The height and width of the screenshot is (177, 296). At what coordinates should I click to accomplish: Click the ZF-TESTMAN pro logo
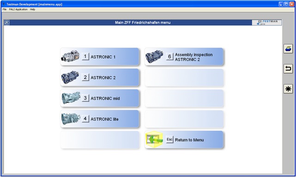tap(267, 23)
